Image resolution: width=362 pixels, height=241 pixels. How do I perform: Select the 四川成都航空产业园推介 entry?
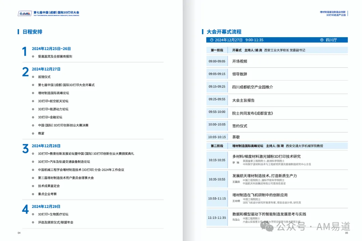coord(253,87)
